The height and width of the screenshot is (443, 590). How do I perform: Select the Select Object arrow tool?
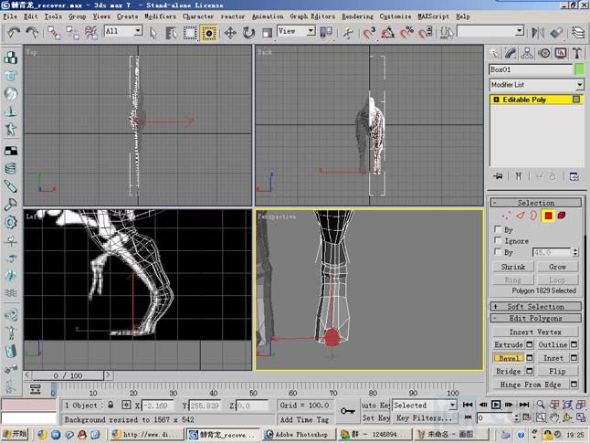153,33
